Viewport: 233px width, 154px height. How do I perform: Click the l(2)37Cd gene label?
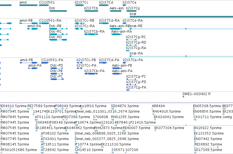106,2
